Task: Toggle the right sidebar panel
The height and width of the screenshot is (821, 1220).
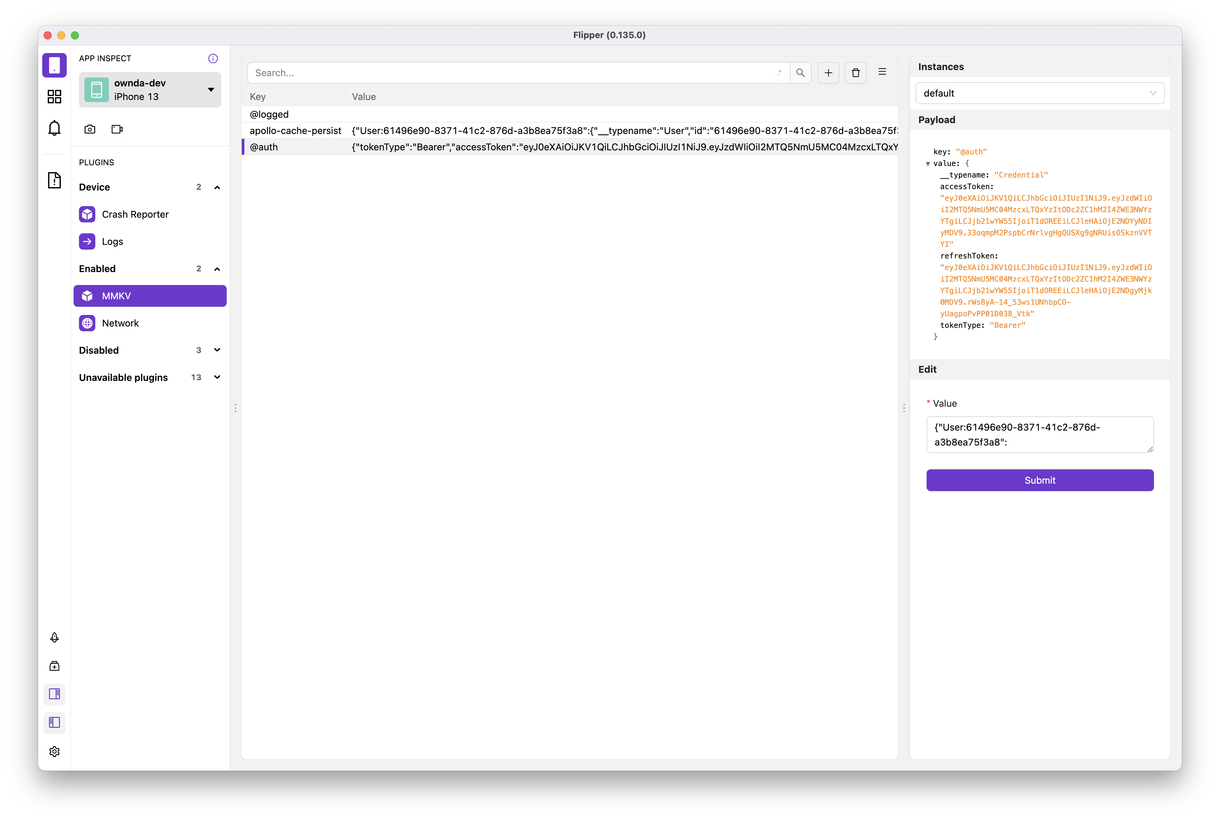Action: [54, 694]
